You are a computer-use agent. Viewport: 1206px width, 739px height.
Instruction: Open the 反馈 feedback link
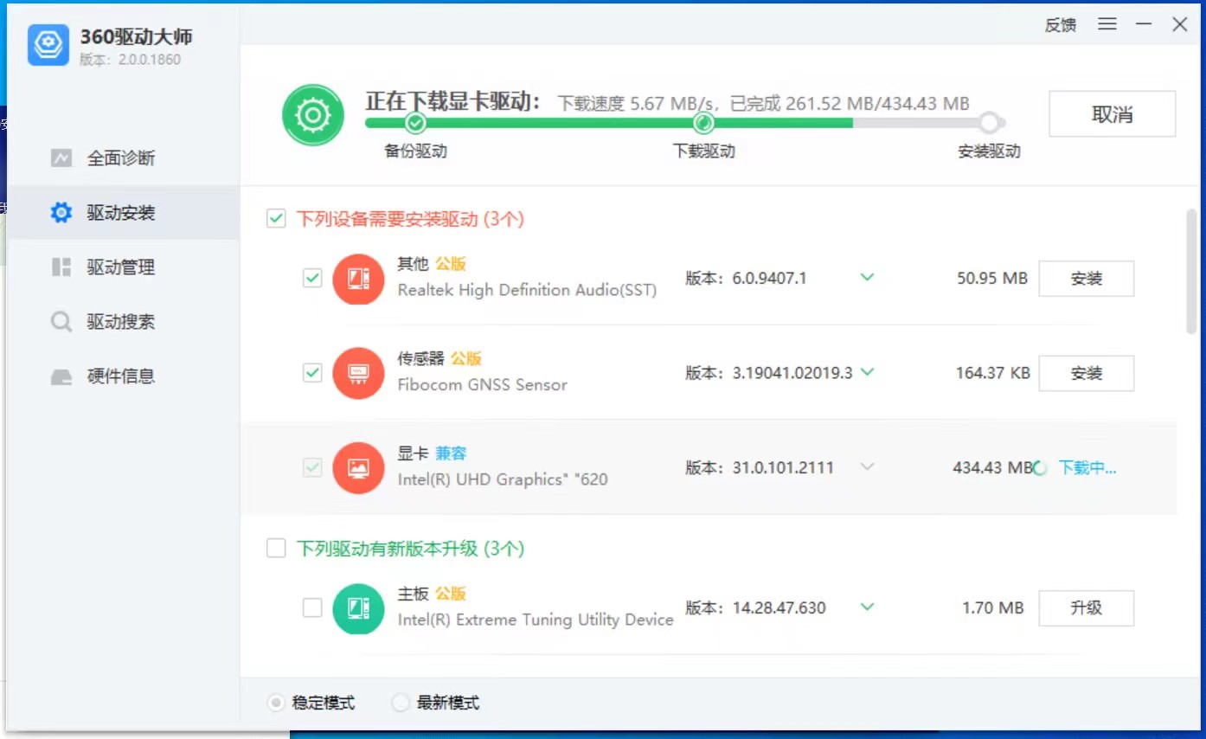pos(1060,24)
